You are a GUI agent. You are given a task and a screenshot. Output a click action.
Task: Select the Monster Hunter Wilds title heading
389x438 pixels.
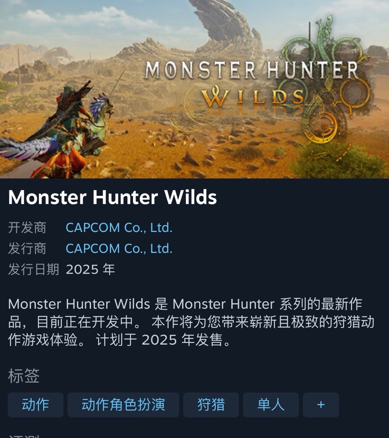pos(113,197)
